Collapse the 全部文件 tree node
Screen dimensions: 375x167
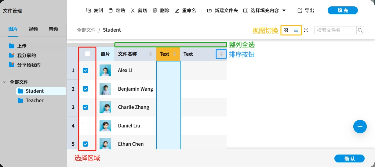coord(4,82)
